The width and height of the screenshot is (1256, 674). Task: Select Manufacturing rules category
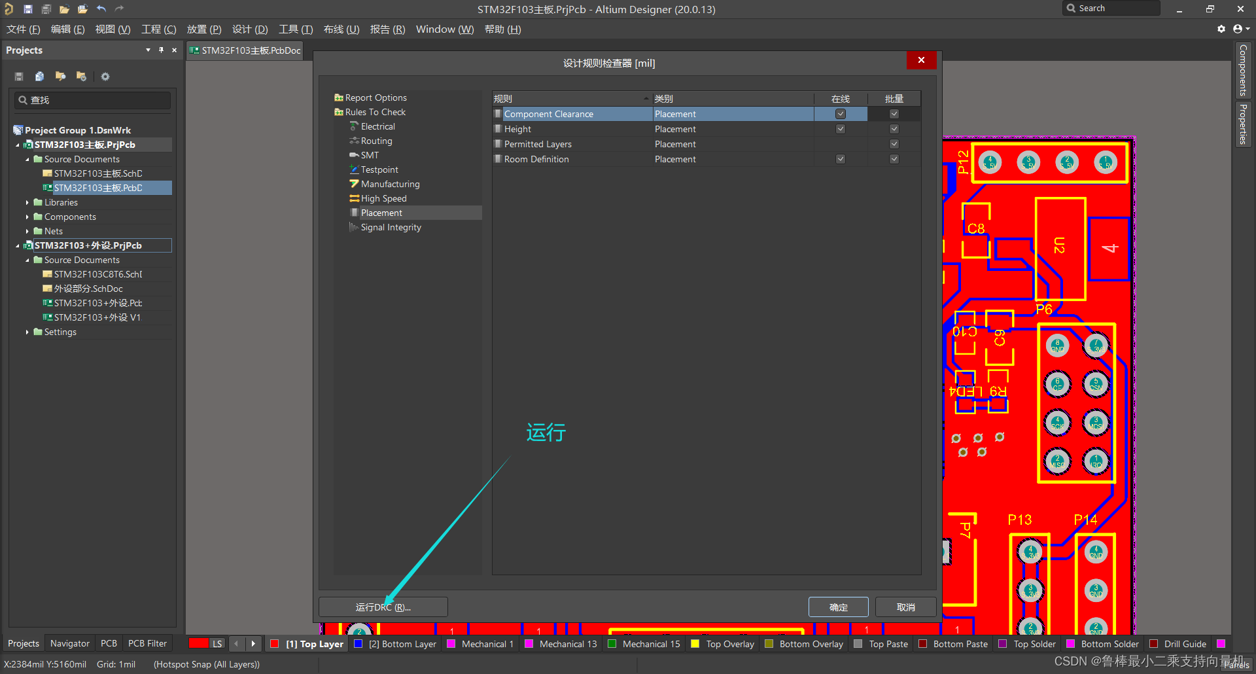tap(390, 184)
